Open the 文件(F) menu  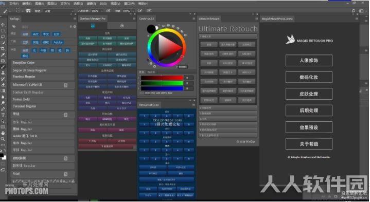point(14,4)
